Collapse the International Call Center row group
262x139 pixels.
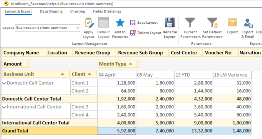(x=4, y=107)
